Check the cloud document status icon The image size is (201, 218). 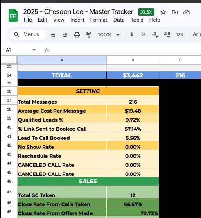pyautogui.click(x=187, y=12)
